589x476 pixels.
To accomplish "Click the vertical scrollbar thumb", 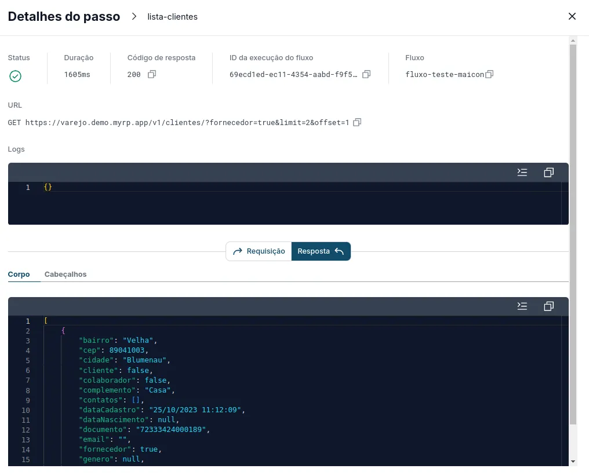I will (x=573, y=235).
